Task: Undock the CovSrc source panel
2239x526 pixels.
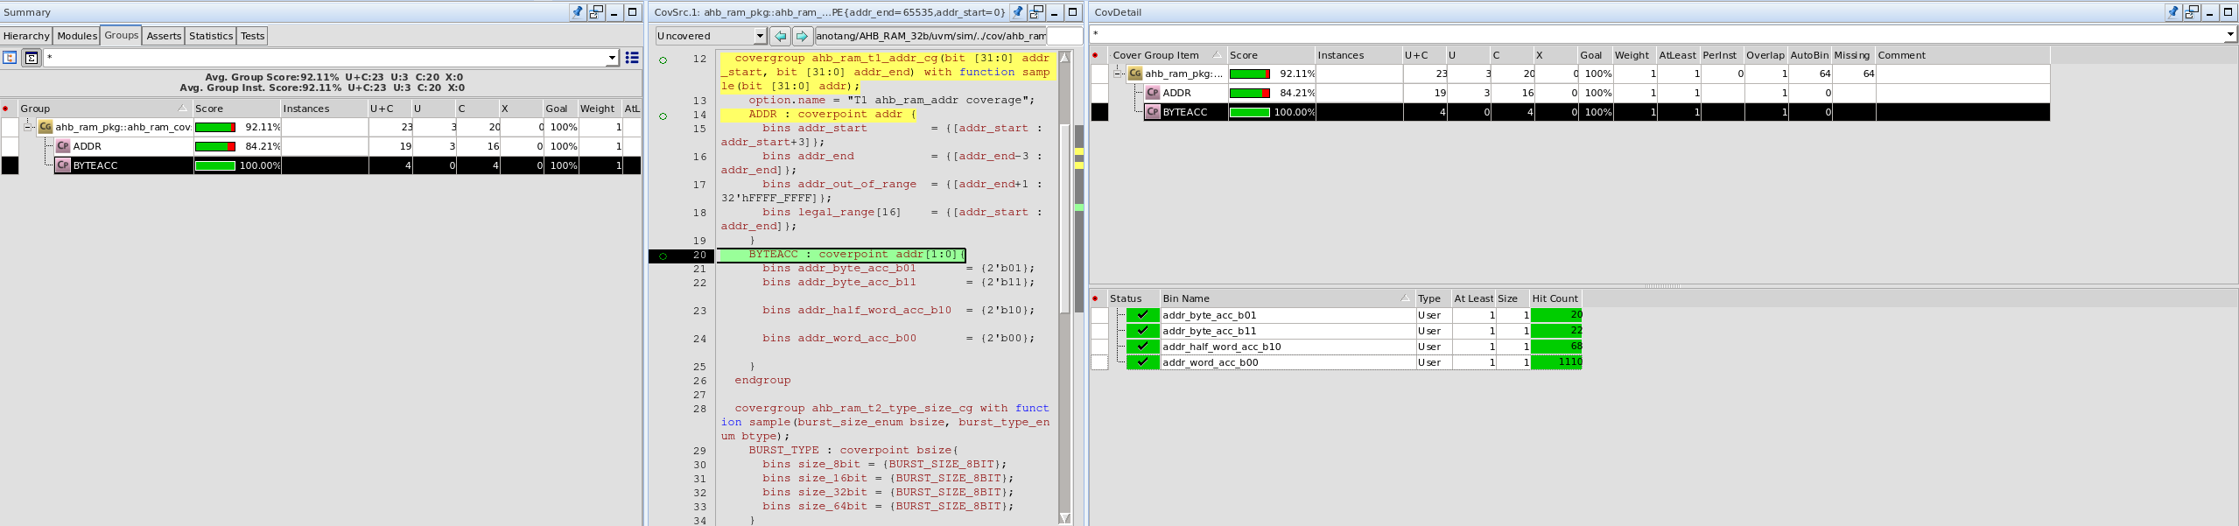Action: tap(1036, 12)
